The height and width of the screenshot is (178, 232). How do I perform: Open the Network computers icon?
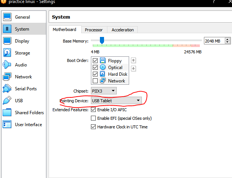(x=7, y=76)
